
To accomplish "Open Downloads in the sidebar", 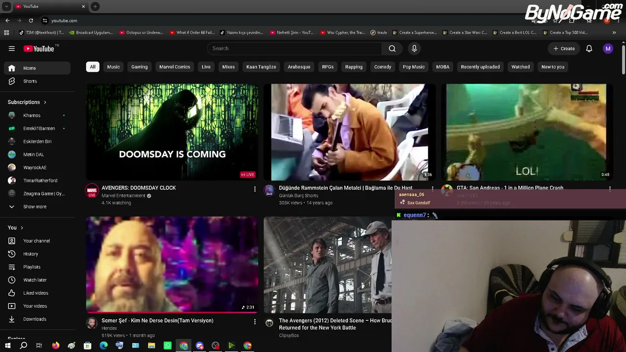I will pyautogui.click(x=37, y=319).
